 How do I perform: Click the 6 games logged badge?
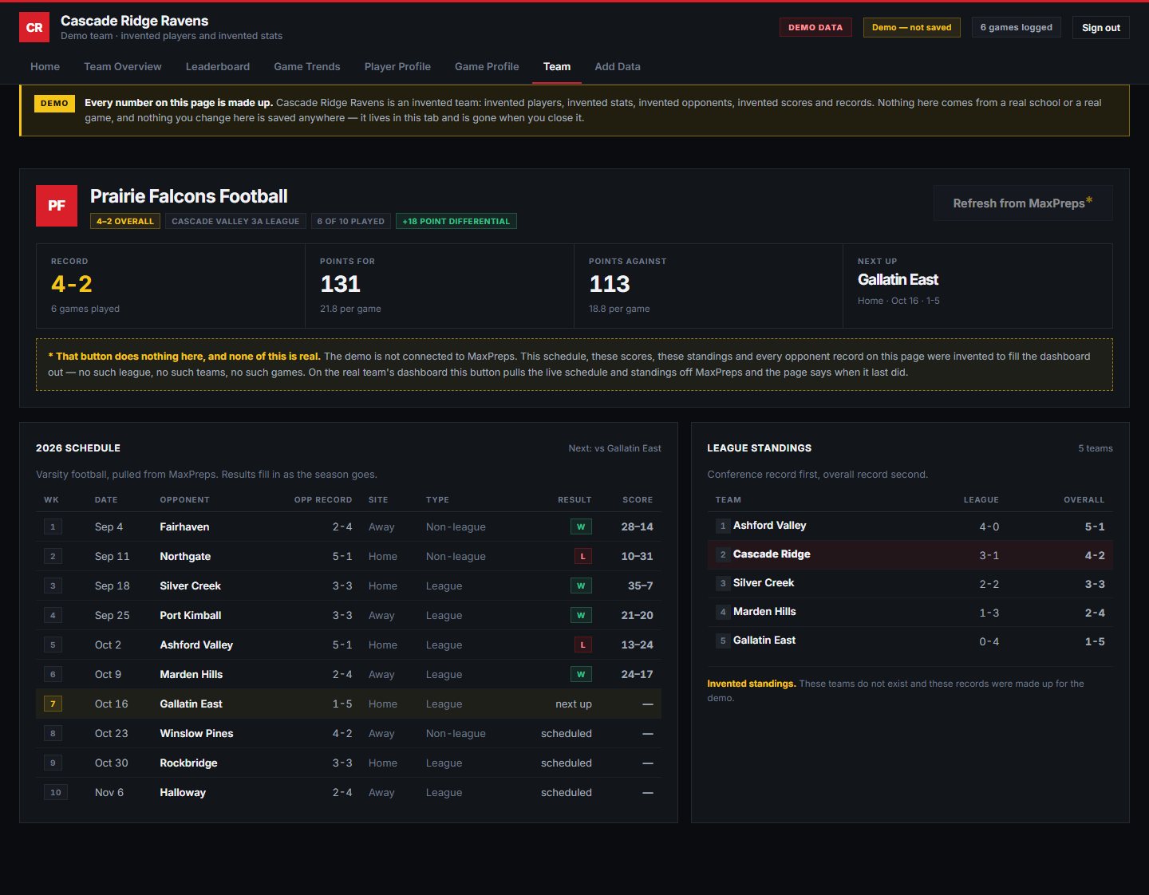click(x=1017, y=27)
